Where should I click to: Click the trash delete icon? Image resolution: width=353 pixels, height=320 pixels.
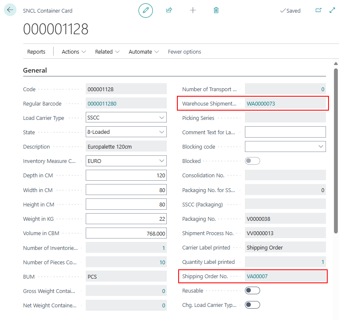[216, 11]
